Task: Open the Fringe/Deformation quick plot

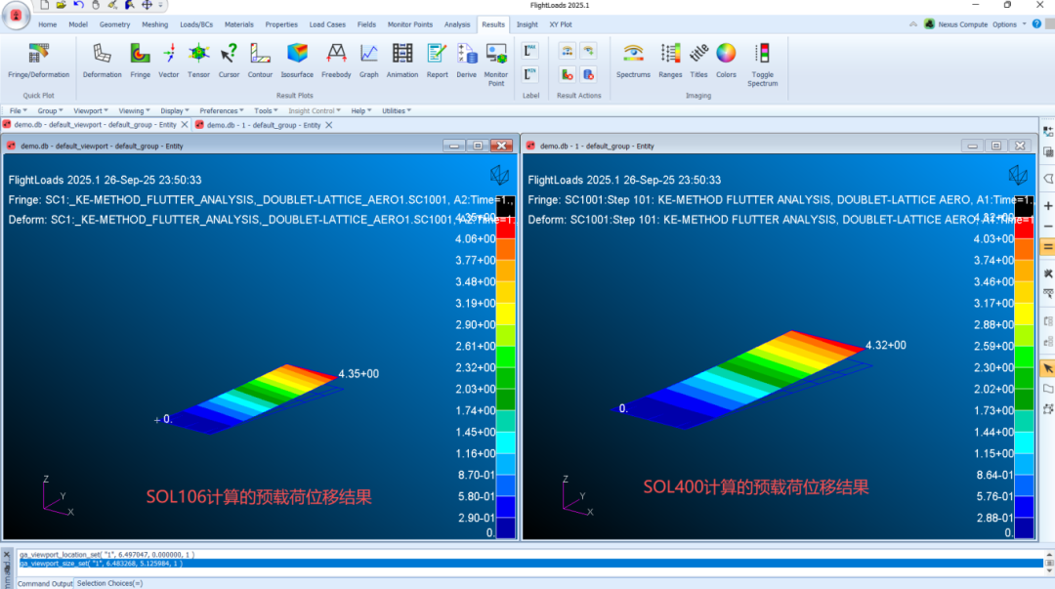Action: click(x=39, y=61)
